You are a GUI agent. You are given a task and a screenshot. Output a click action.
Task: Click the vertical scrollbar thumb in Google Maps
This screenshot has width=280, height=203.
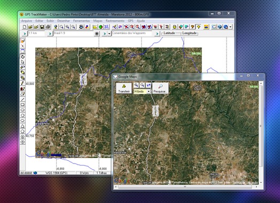click(261, 126)
